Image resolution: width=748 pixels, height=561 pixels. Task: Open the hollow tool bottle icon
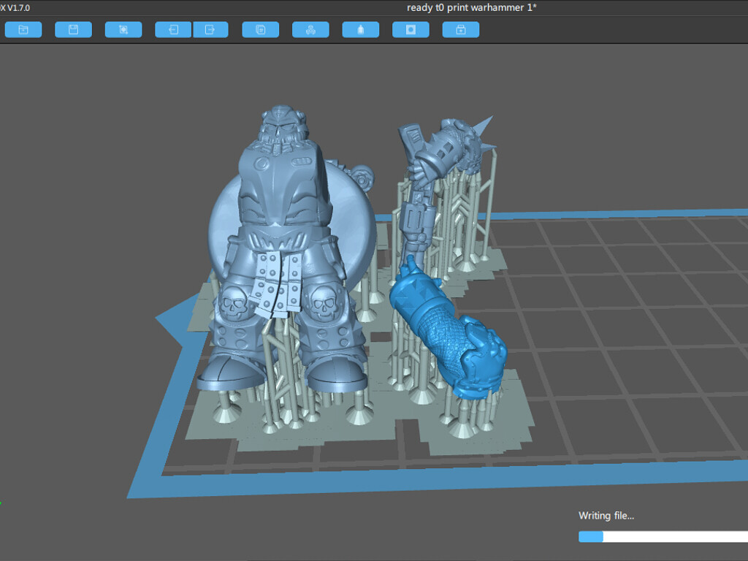pyautogui.click(x=361, y=29)
